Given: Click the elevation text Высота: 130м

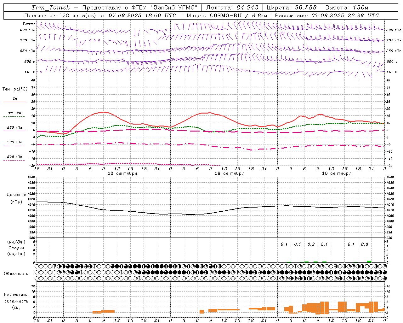Looking at the screenshot, I should click(x=346, y=8).
